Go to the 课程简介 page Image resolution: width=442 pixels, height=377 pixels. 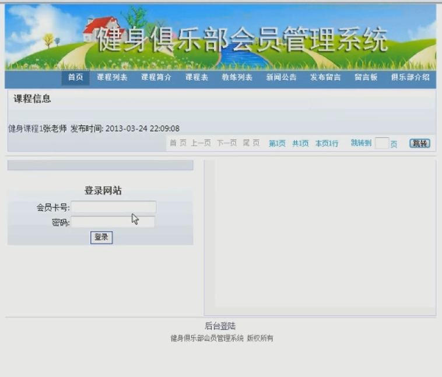156,77
